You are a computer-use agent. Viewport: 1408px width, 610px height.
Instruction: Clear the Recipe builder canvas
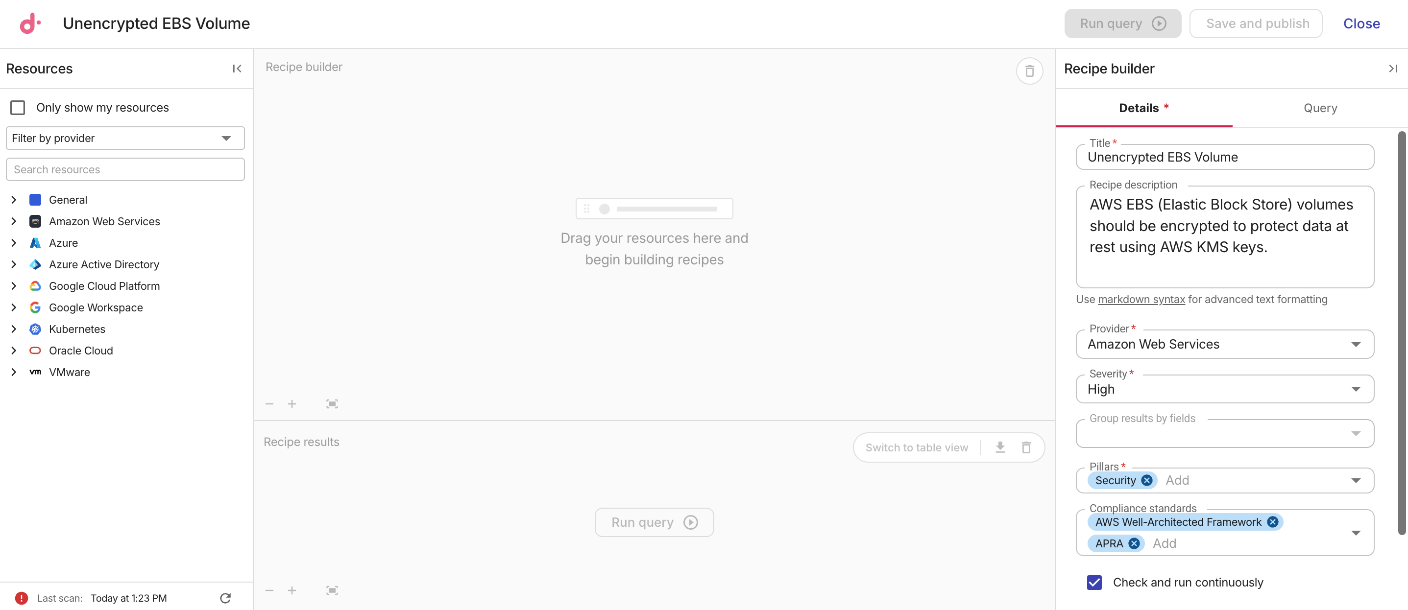point(1030,70)
